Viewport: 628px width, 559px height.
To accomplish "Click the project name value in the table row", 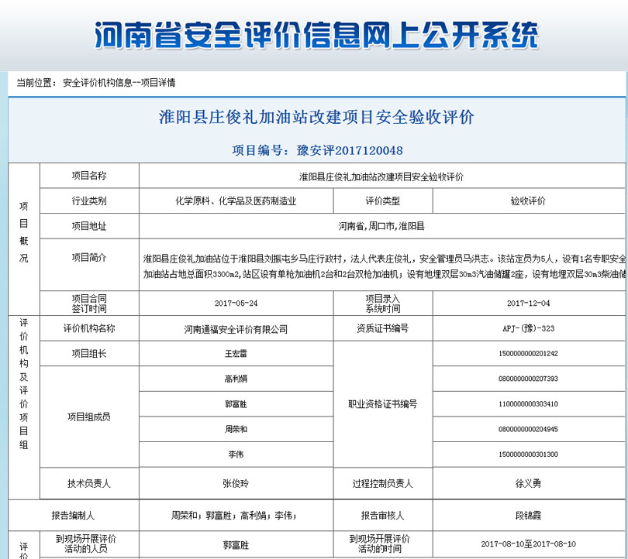I will [381, 177].
